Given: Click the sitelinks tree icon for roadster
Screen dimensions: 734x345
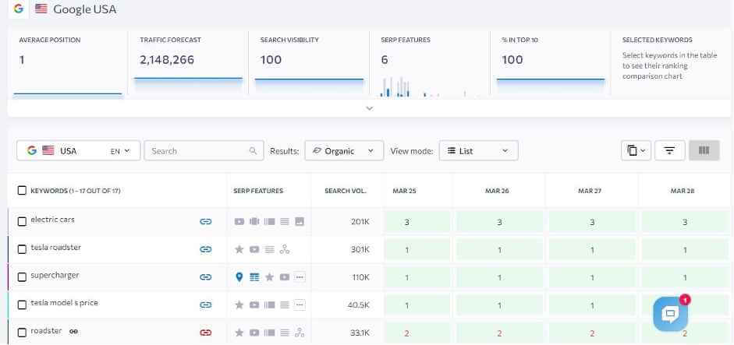Looking at the screenshot, I should (x=300, y=333).
